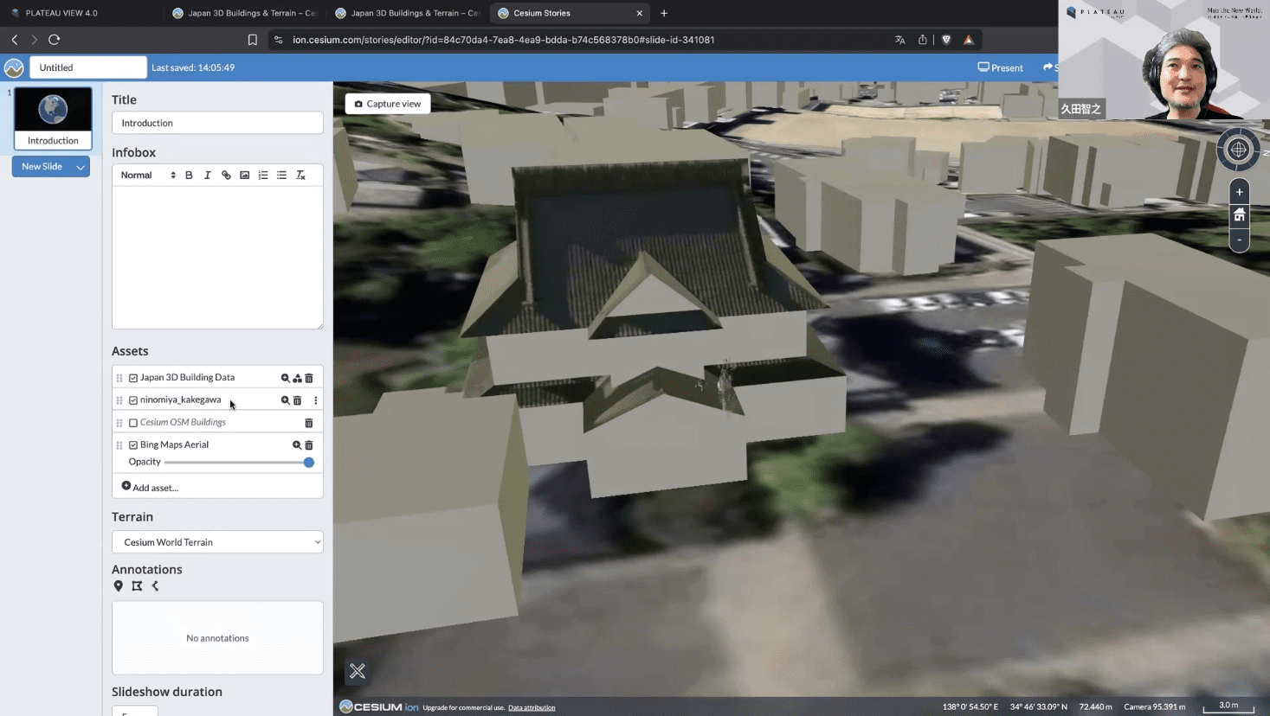Open the Japan 3D Building Data style icon
The image size is (1270, 716).
[297, 378]
